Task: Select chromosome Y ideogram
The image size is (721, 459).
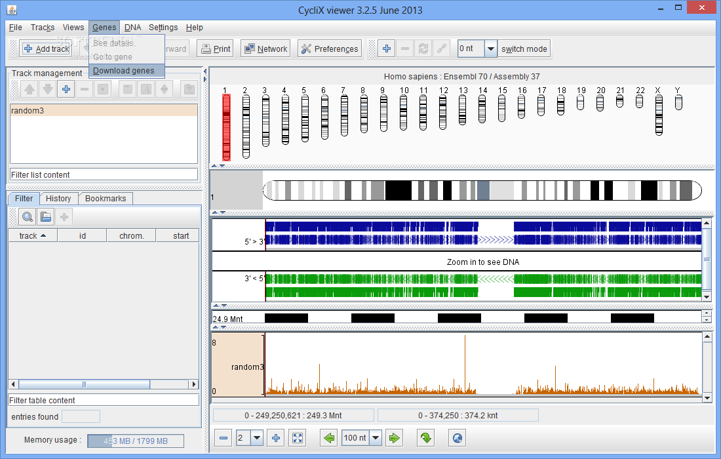Action: tap(678, 102)
